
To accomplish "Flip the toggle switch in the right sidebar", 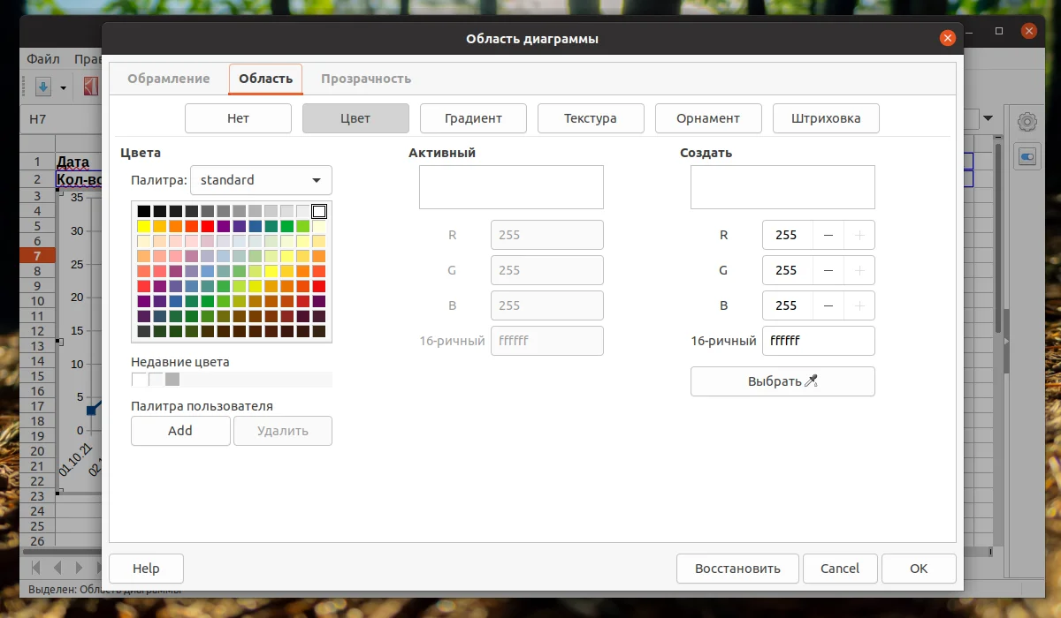I will coord(1027,156).
